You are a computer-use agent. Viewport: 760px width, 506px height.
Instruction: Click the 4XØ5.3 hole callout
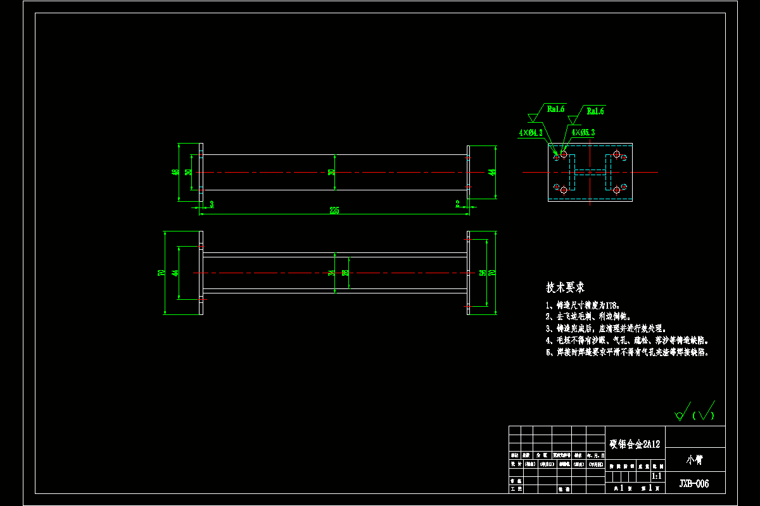[x=583, y=133]
